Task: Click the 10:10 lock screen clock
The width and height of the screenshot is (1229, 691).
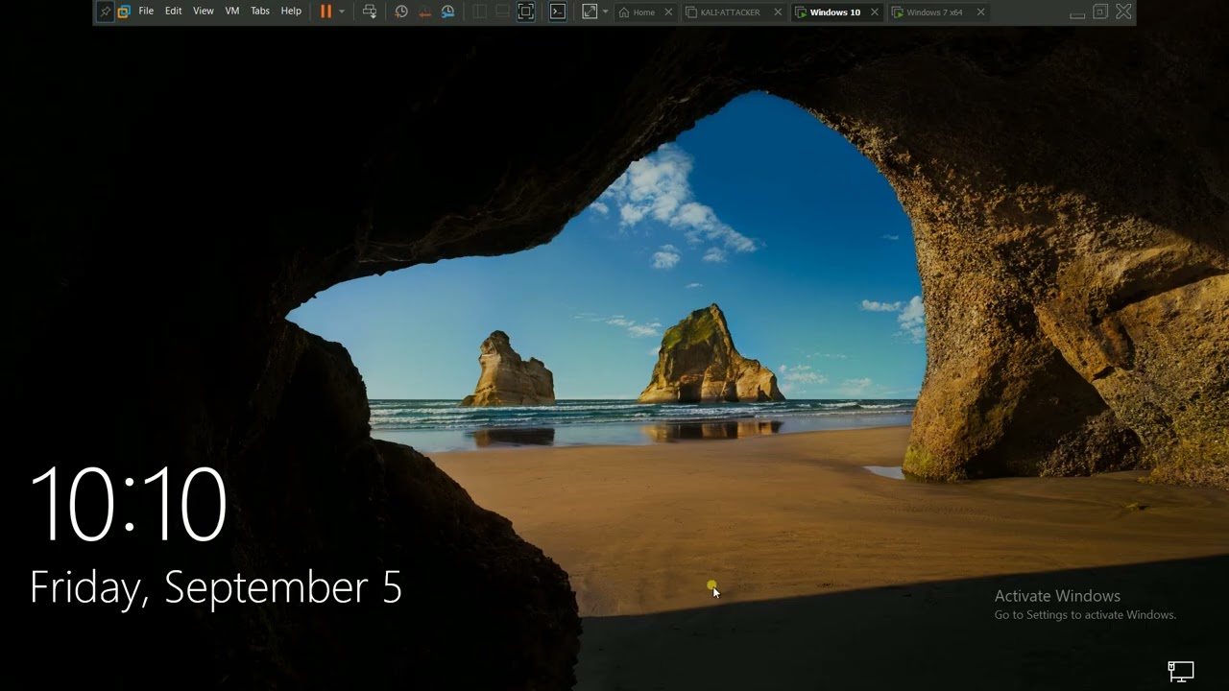Action: coord(129,504)
